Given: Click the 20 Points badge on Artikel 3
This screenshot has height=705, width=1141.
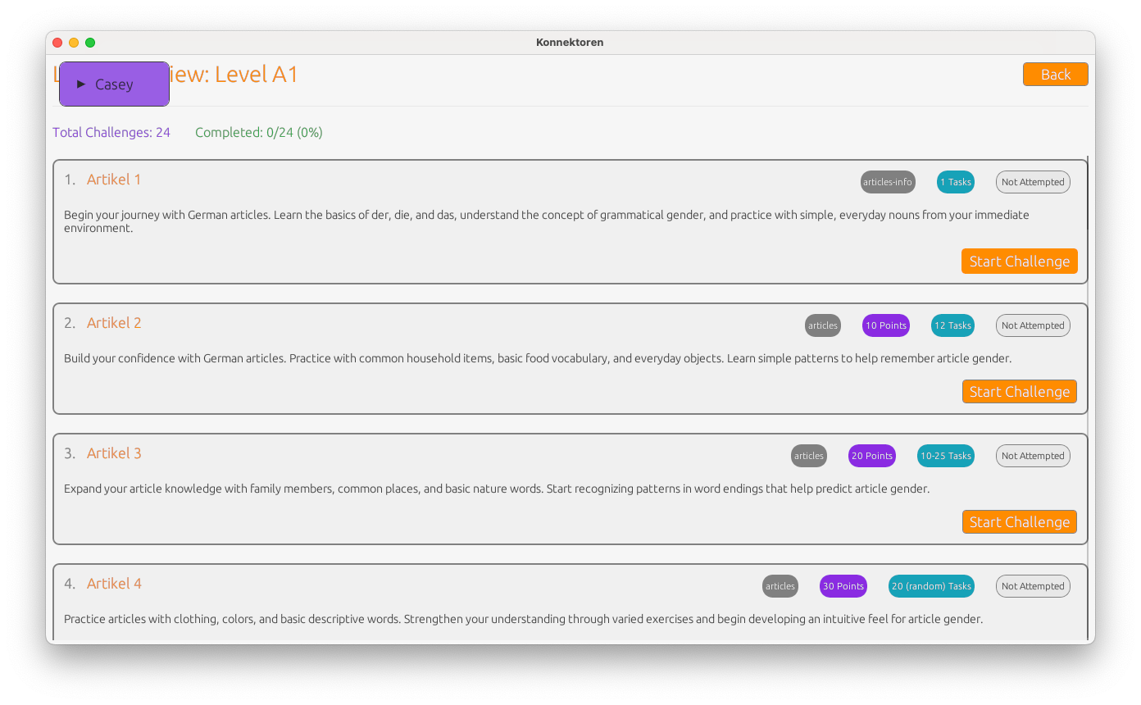Looking at the screenshot, I should (872, 456).
